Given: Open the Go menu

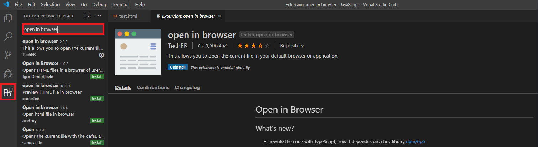Looking at the screenshot, I should point(84,5).
